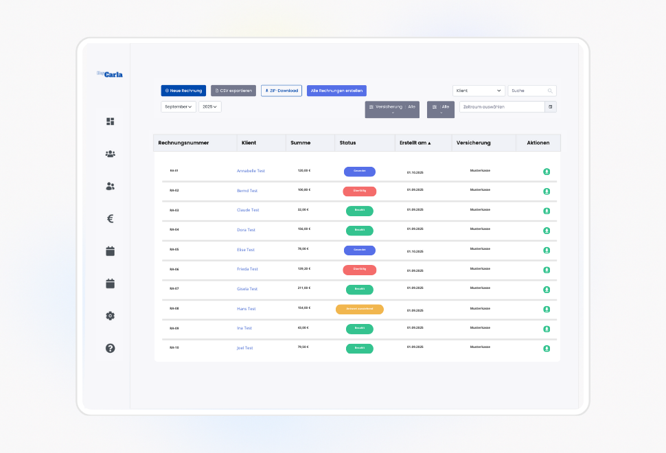Click the 120,00 € amount for RA-01
This screenshot has width=666, height=453.
(x=304, y=171)
